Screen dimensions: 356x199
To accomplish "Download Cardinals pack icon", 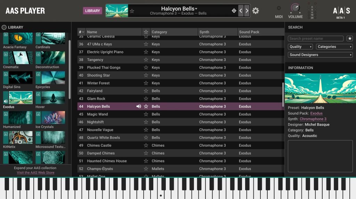I will coord(38,35).
